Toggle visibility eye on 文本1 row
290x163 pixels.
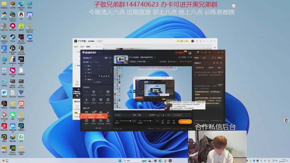(101, 76)
